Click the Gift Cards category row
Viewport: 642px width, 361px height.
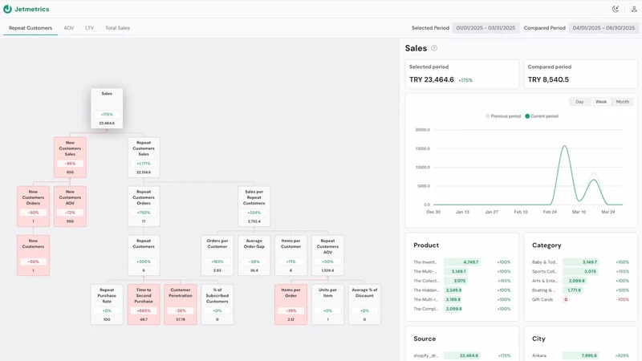(x=580, y=299)
